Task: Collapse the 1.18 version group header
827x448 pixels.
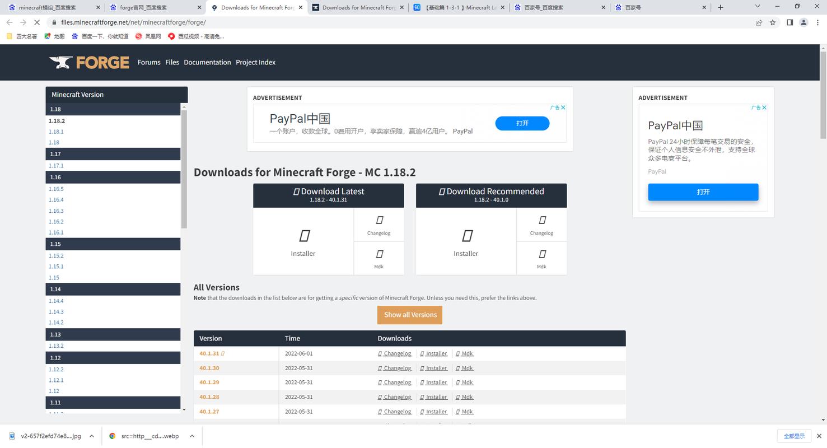Action: [113, 109]
